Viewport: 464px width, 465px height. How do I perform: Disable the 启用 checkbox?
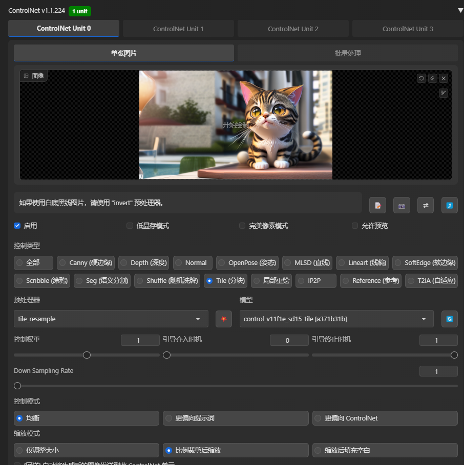17,225
